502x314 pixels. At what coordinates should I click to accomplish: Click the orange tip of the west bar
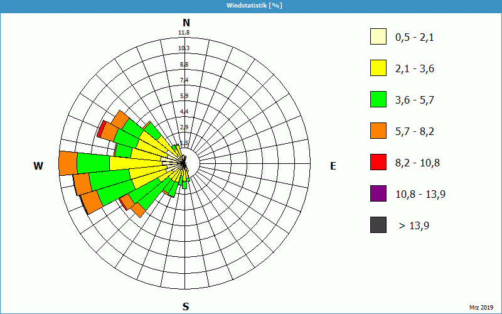pos(67,163)
